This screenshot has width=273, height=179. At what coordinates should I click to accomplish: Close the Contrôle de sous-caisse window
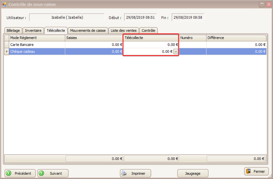(x=269, y=4)
